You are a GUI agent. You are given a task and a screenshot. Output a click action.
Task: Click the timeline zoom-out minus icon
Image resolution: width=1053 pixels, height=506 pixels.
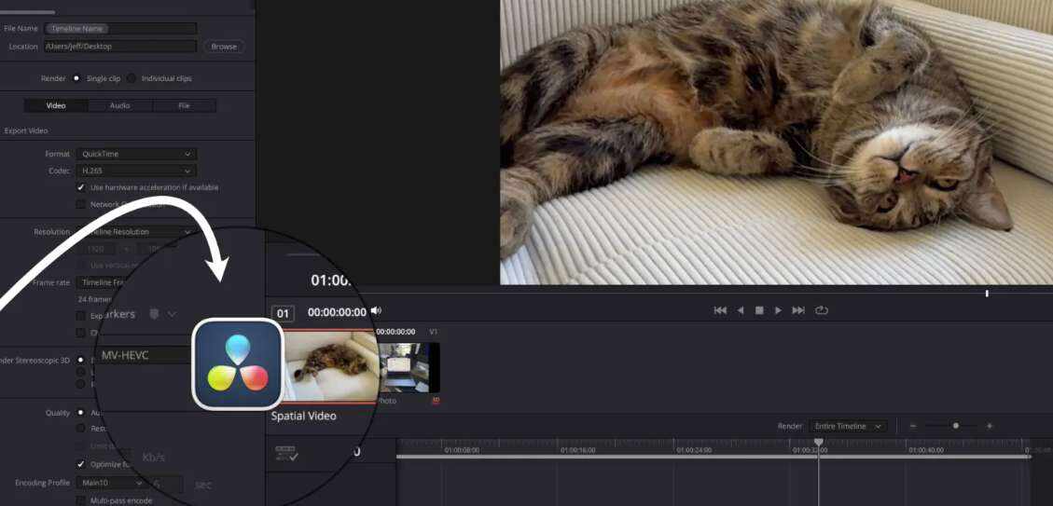tap(913, 426)
